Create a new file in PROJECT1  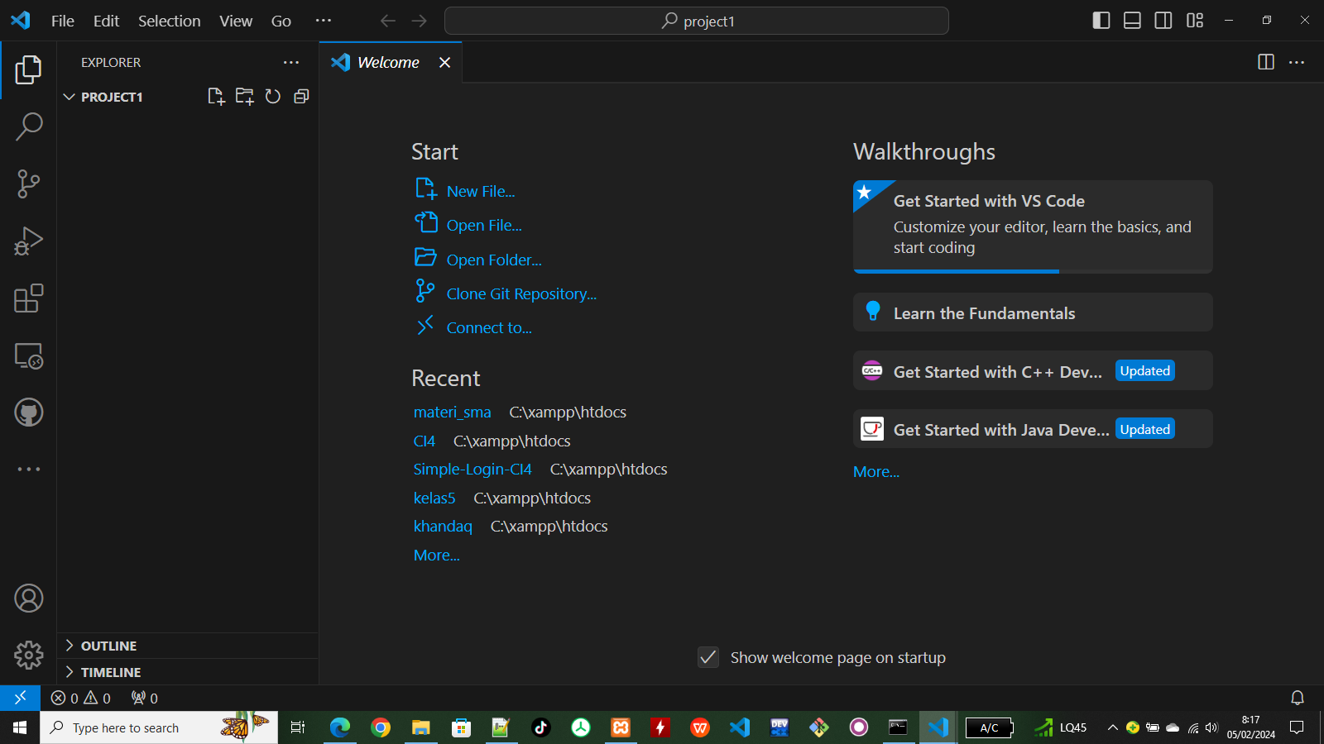(216, 97)
